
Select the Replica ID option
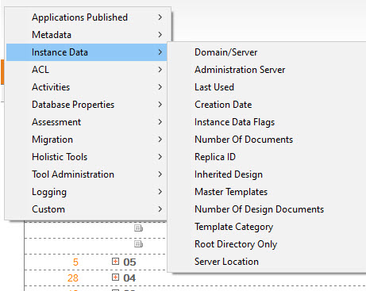tap(268, 157)
